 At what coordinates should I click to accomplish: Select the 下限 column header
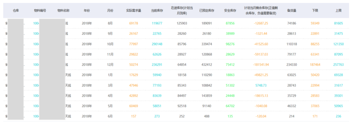[x=315, y=11]
